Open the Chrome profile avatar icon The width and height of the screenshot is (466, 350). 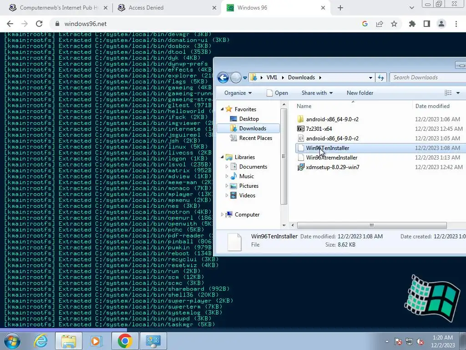coord(441,24)
